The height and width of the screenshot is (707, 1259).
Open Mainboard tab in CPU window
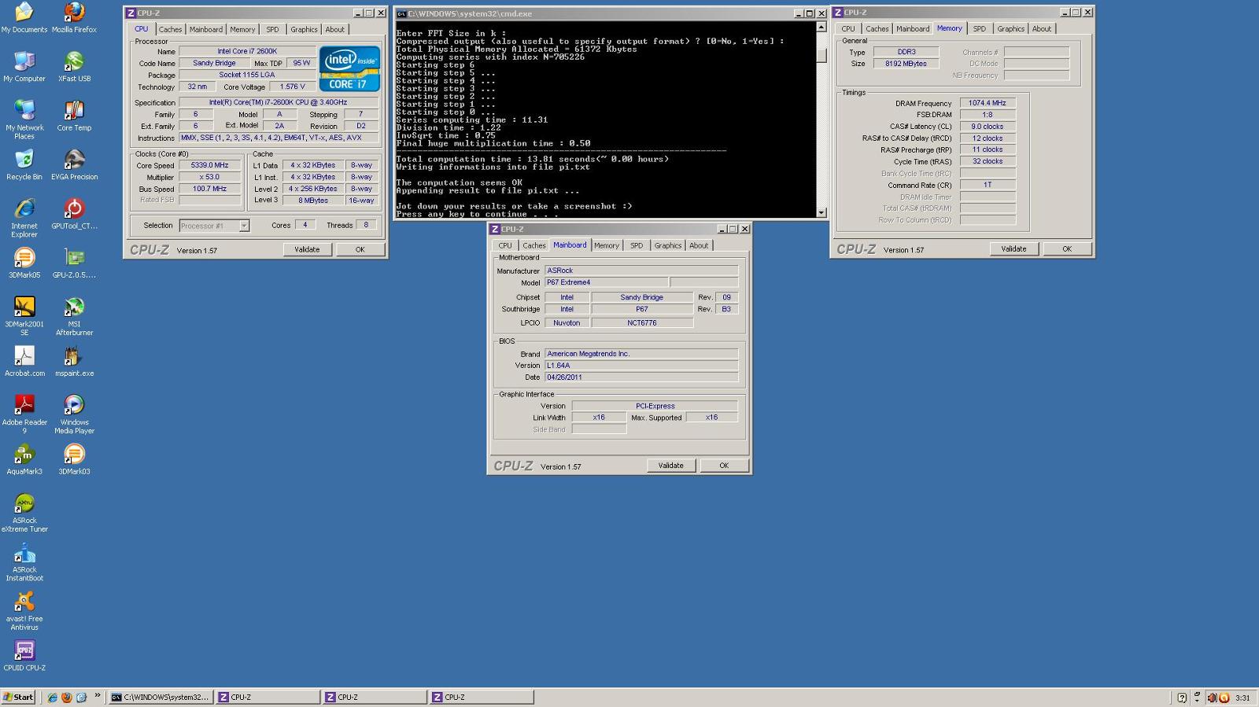206,30
